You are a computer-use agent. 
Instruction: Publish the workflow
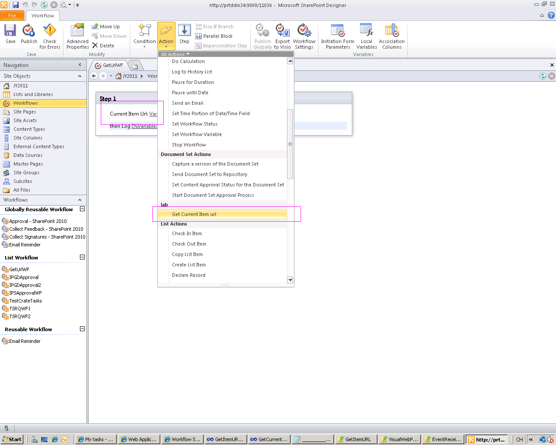[x=29, y=34]
